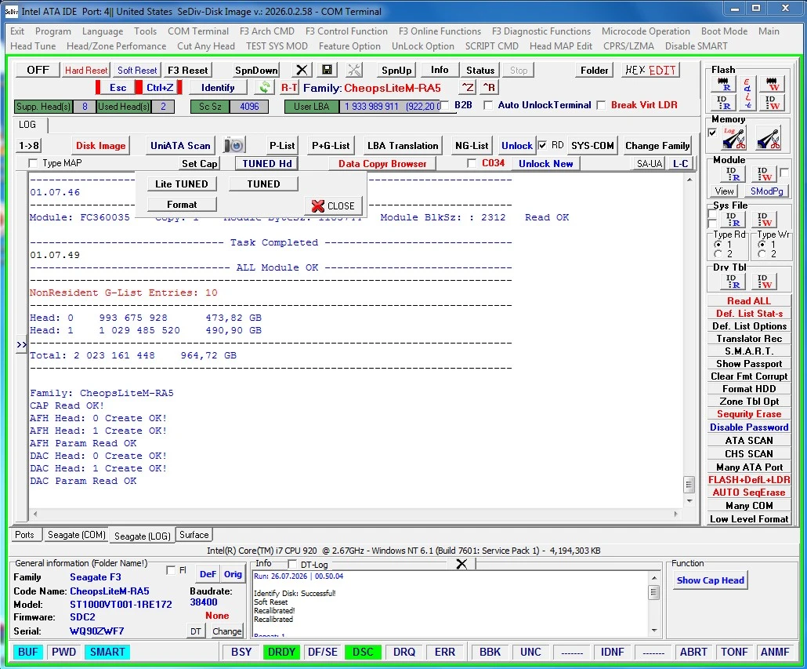Image resolution: width=807 pixels, height=669 pixels.
Task: Enable the DT-Log checkbox
Action: 291,564
